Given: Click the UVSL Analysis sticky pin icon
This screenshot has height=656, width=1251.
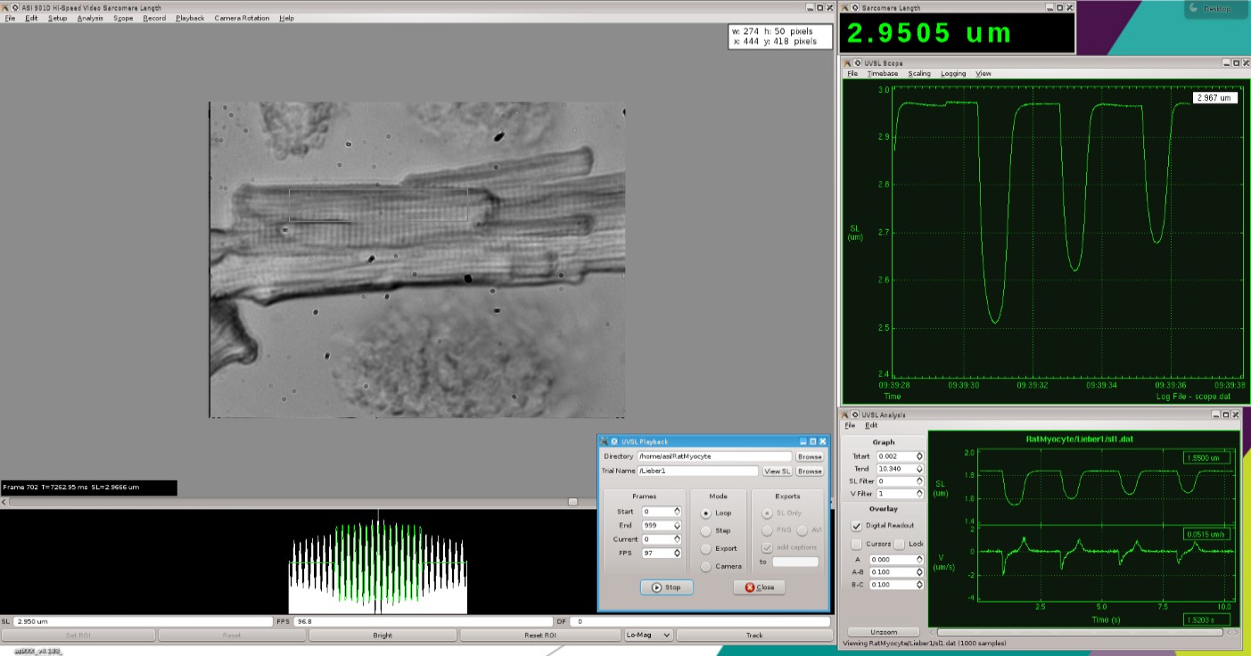Looking at the screenshot, I should (855, 414).
